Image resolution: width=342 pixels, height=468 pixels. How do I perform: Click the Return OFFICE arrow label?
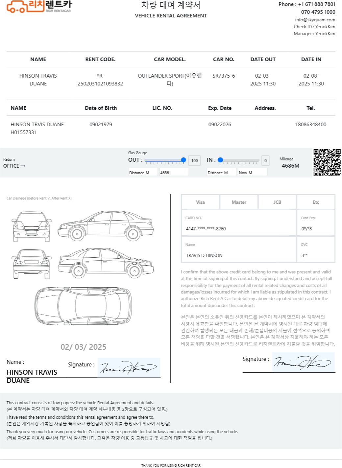click(x=14, y=166)
